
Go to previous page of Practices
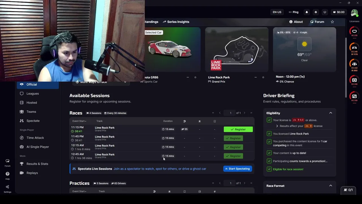[220, 183]
